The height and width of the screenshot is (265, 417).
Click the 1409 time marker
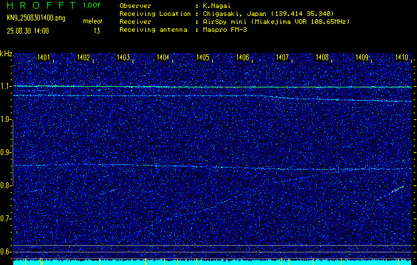[x=362, y=57]
